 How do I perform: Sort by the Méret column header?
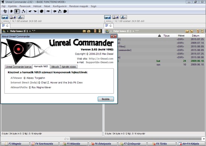[181, 36]
